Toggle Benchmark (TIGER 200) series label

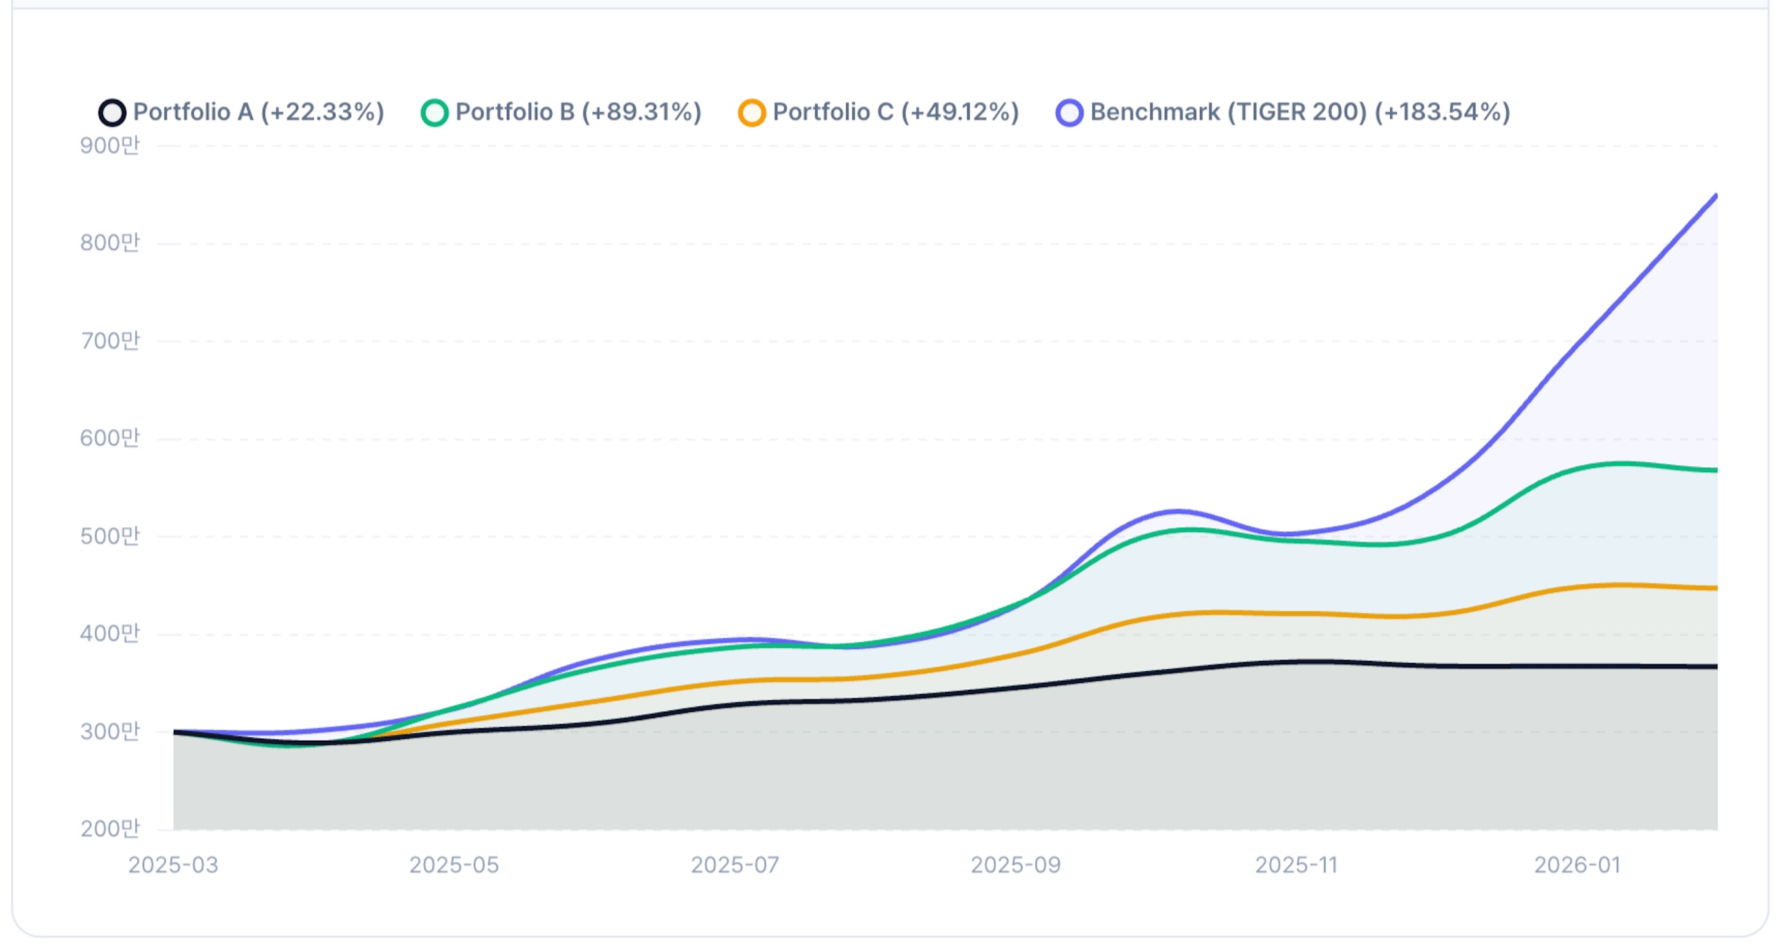pos(1300,112)
